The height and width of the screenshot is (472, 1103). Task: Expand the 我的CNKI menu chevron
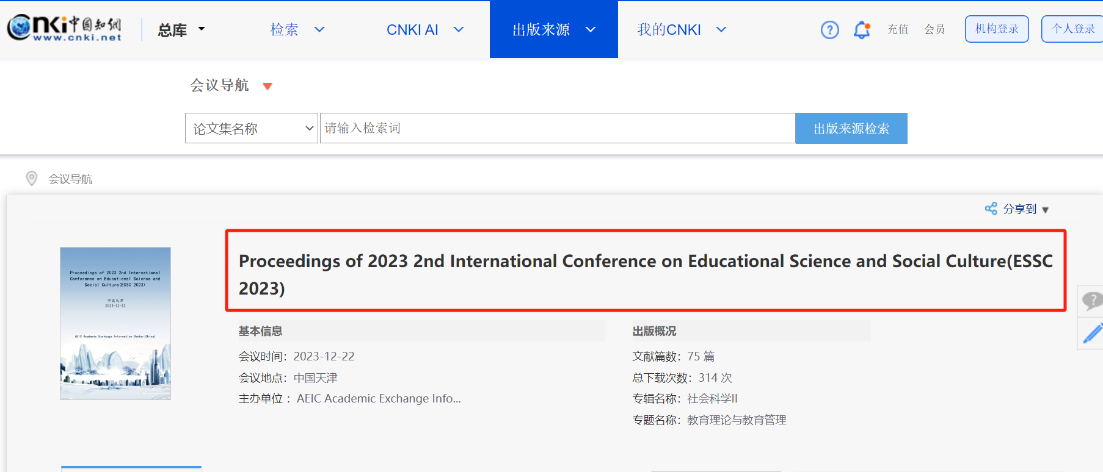point(721,29)
